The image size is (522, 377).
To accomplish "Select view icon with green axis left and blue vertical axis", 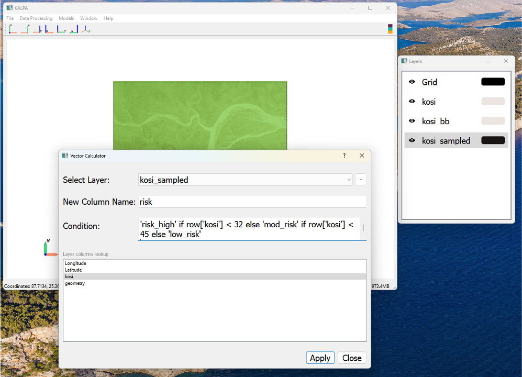I will point(74,29).
